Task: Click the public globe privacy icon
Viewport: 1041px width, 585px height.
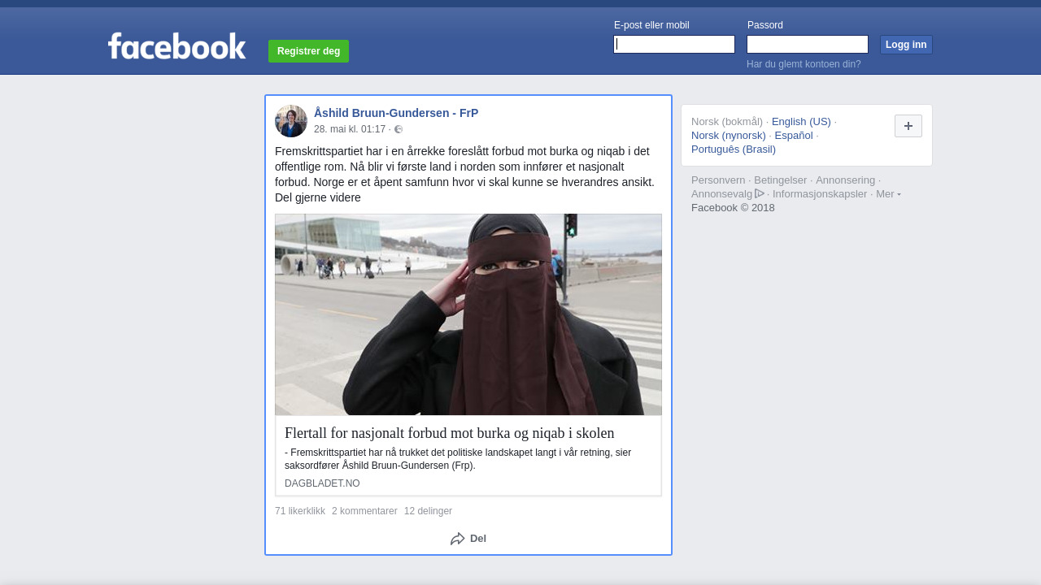Action: tap(399, 129)
